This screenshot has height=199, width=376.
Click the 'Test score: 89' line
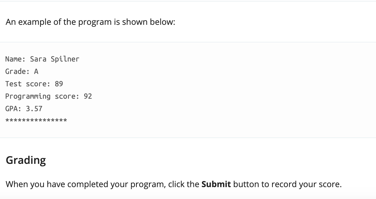34,84
